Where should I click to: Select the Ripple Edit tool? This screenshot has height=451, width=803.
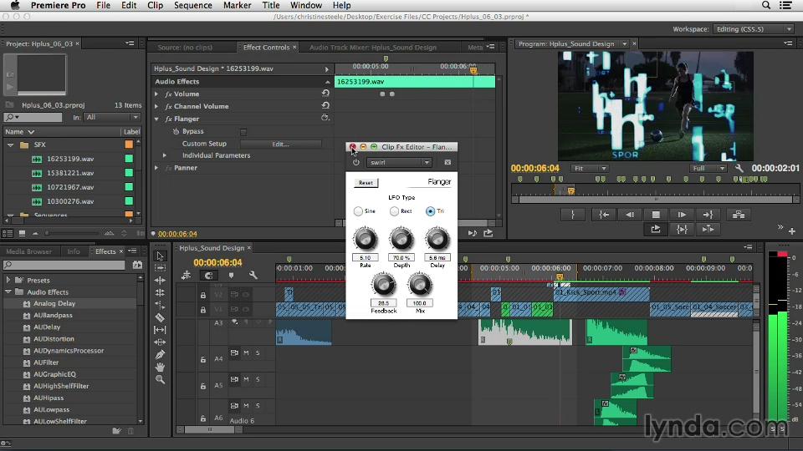(x=161, y=281)
